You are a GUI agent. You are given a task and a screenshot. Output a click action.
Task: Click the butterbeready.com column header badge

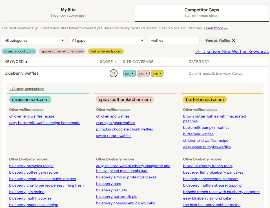pos(205,99)
